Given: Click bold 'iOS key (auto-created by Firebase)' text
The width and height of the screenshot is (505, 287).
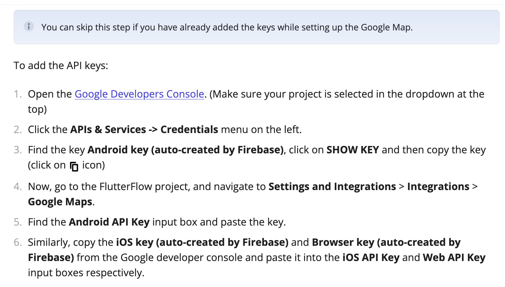Looking at the screenshot, I should point(202,242).
